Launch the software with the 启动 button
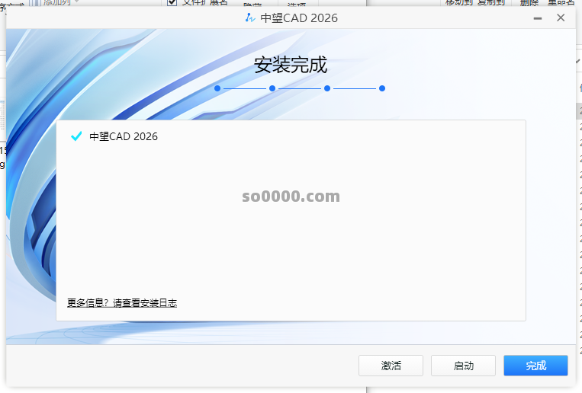The image size is (582, 393). click(463, 366)
